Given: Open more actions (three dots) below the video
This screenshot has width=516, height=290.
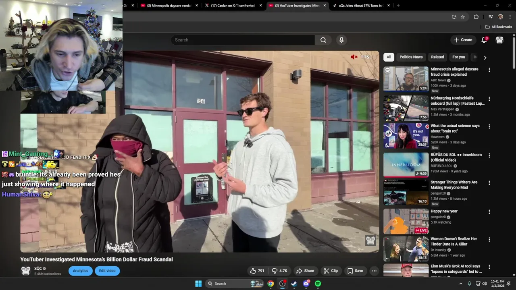Looking at the screenshot, I should (374, 271).
